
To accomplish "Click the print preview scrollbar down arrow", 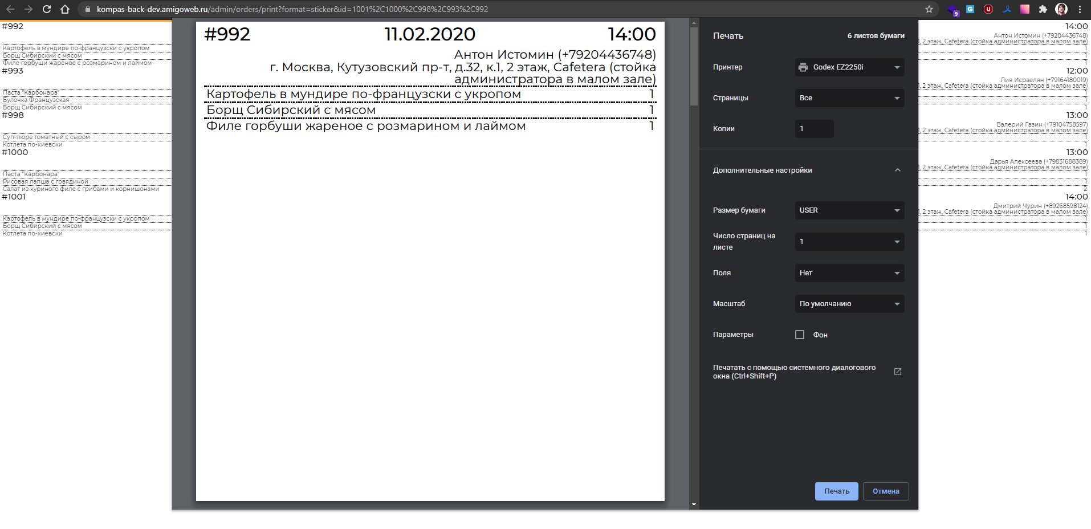I will [694, 504].
